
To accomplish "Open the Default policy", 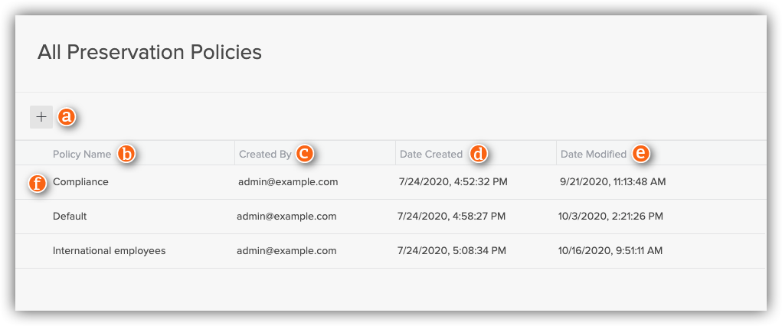I will tap(70, 216).
